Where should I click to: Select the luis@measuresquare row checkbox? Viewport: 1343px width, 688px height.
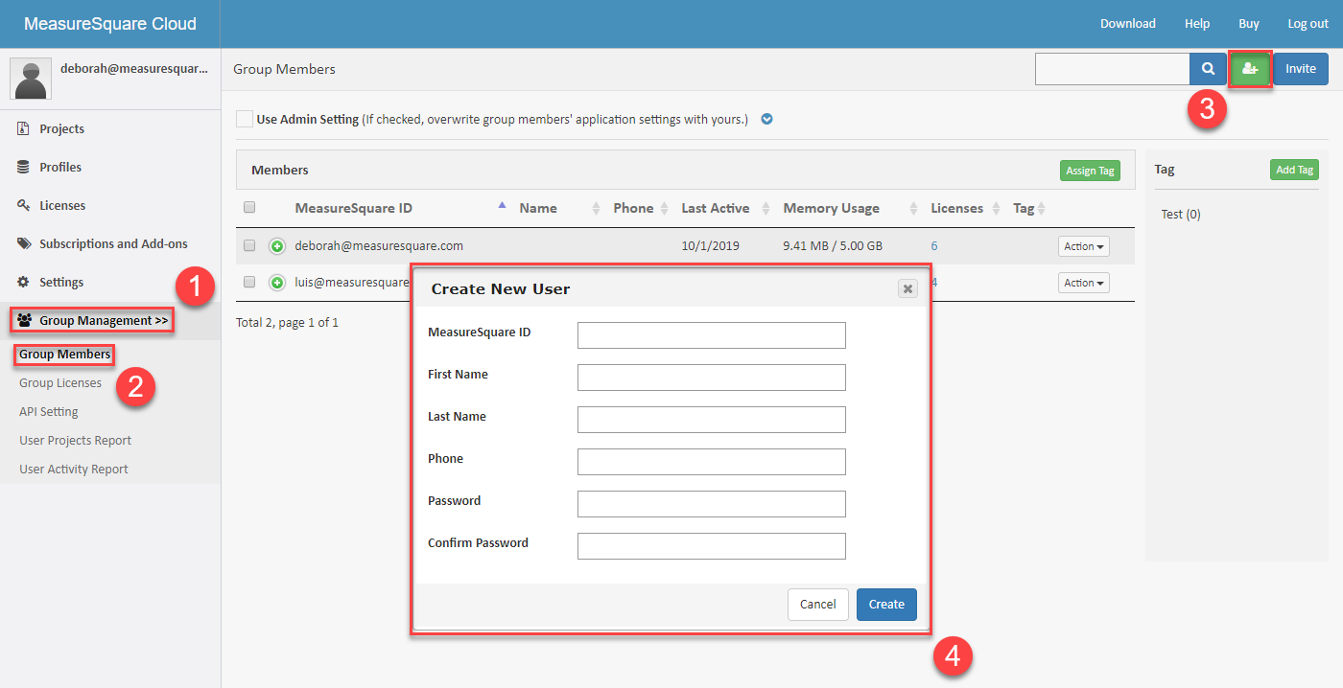pyautogui.click(x=249, y=282)
